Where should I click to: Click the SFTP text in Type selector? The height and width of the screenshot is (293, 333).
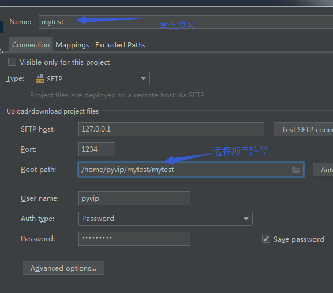click(55, 79)
